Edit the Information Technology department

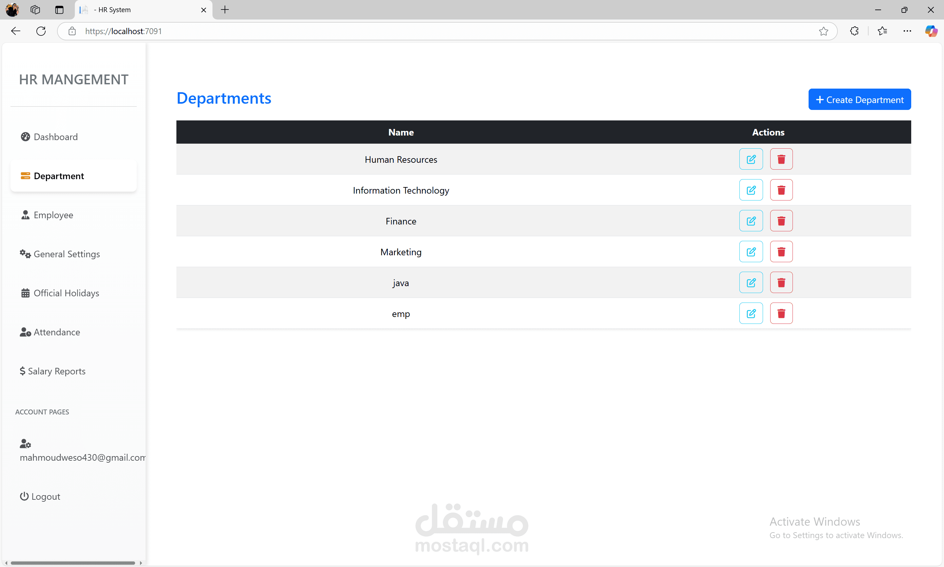tap(751, 190)
